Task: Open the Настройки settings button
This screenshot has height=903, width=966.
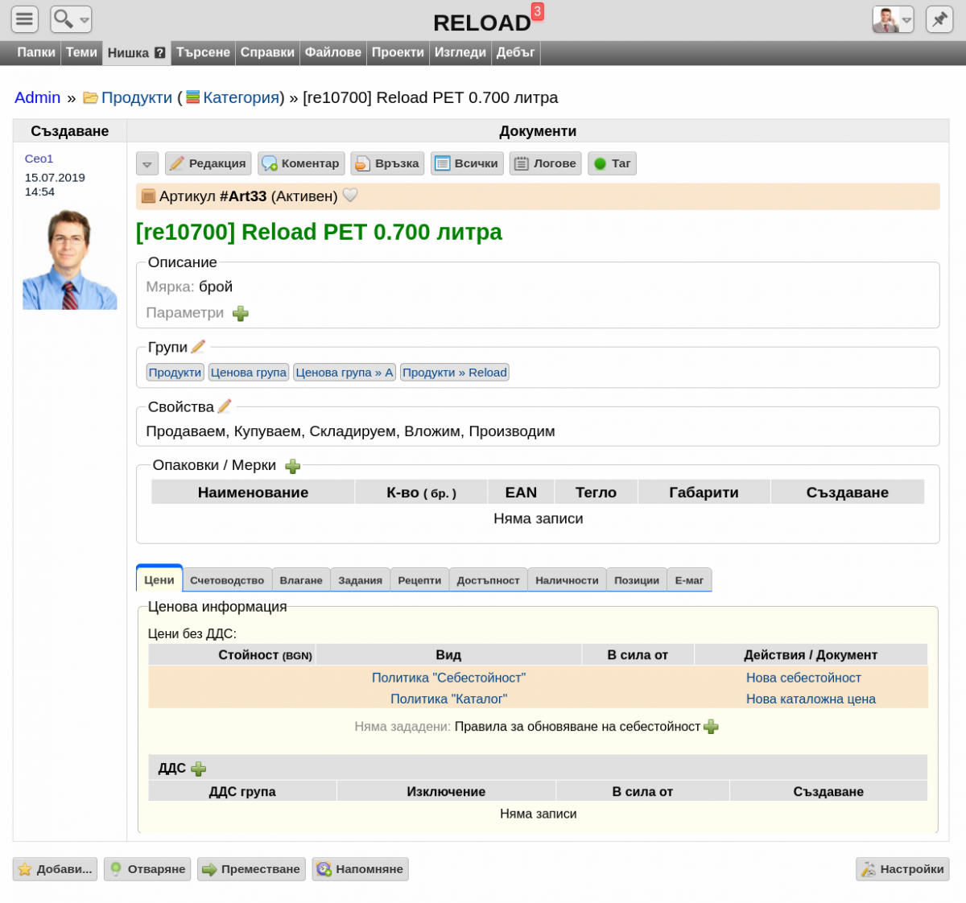Action: click(x=902, y=869)
